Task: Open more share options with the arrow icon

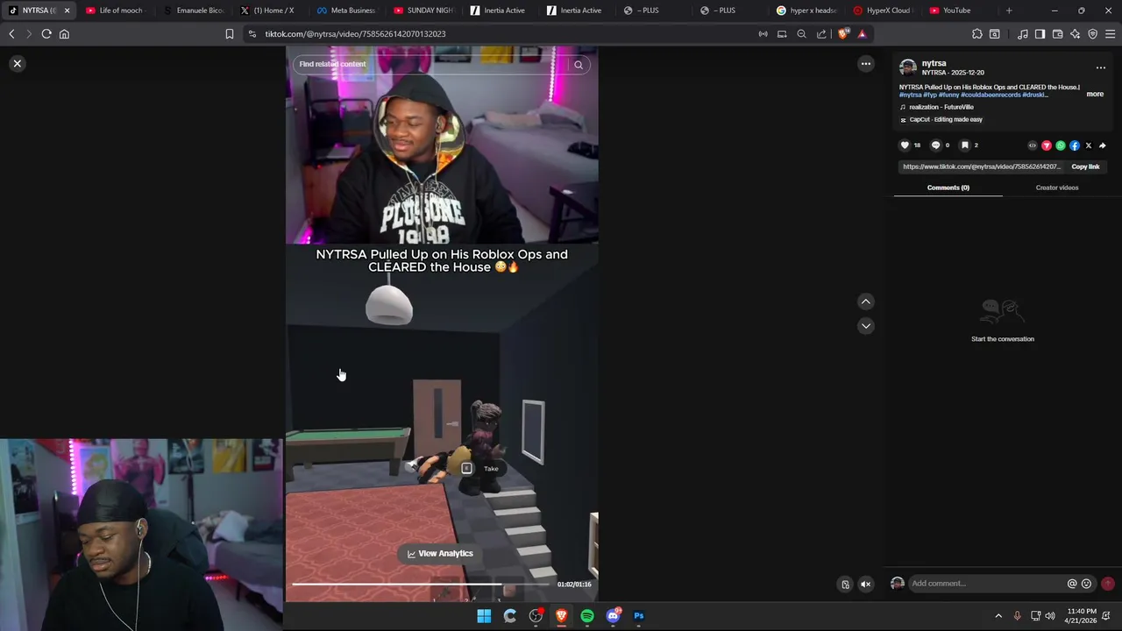Action: [1102, 145]
